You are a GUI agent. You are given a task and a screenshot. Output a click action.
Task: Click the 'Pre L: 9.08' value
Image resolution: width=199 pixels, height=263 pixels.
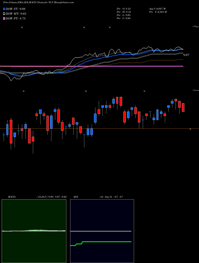tap(124, 15)
